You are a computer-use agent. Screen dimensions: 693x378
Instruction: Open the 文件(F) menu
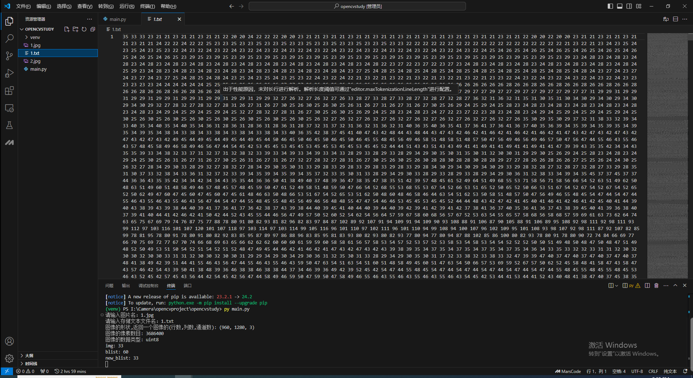[23, 6]
